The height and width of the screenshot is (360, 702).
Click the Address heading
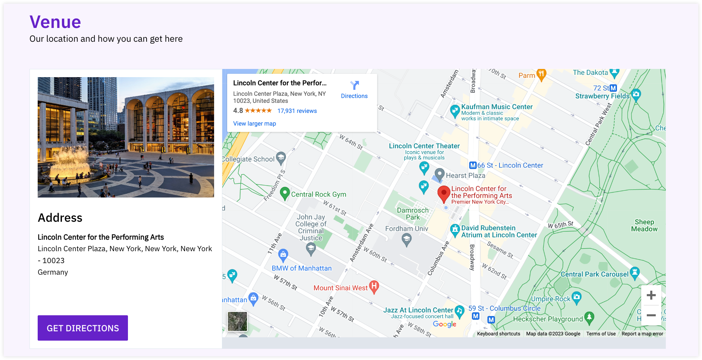coord(60,218)
